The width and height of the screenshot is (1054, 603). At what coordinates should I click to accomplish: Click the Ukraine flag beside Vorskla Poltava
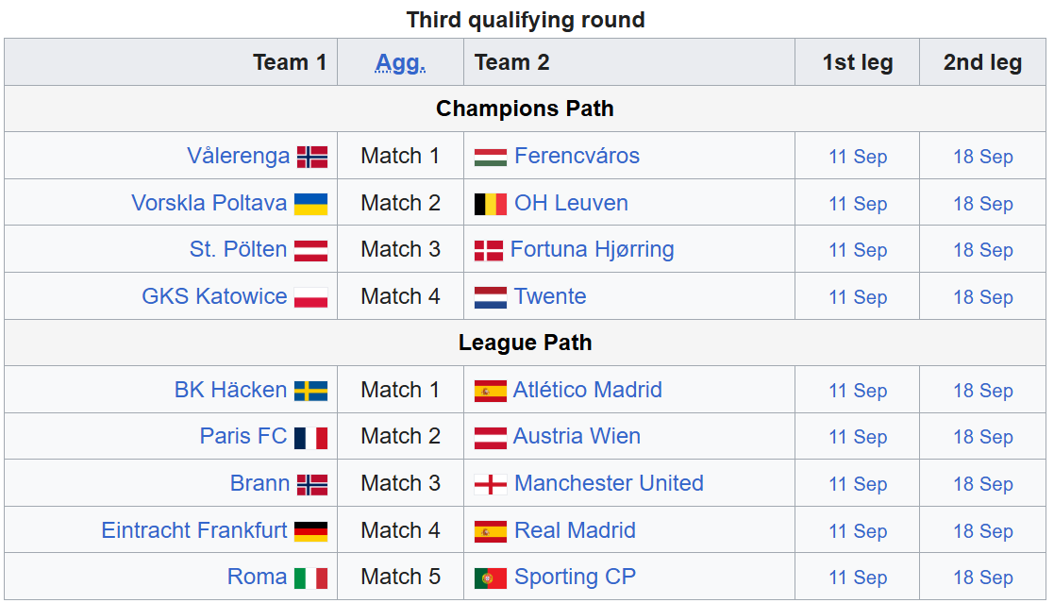(x=311, y=204)
